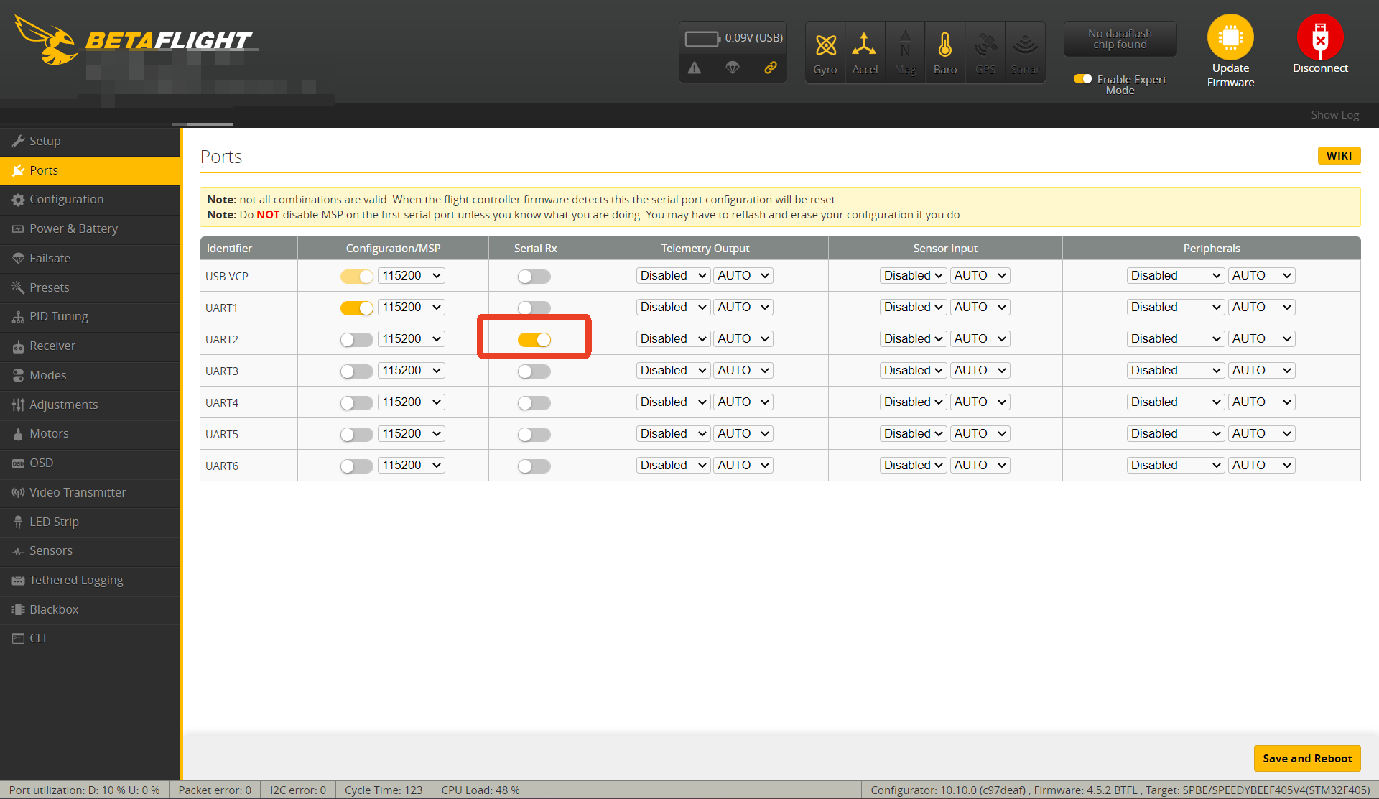Screen dimensions: 1379x799
Task: Click the warning triangle icon under battery
Action: tap(694, 68)
